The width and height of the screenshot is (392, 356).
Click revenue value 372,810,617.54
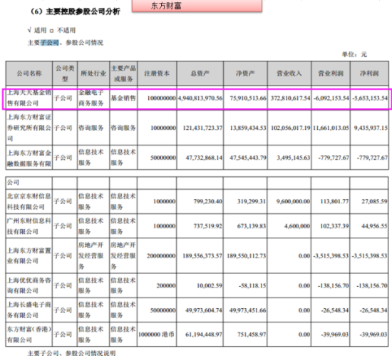(x=290, y=98)
